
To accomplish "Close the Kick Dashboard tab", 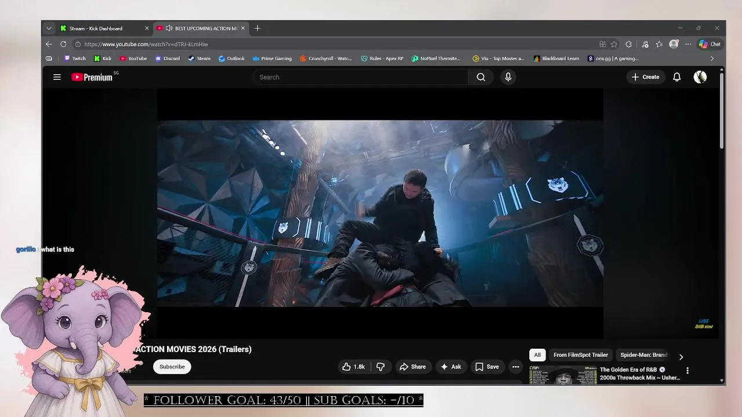I will 147,28.
